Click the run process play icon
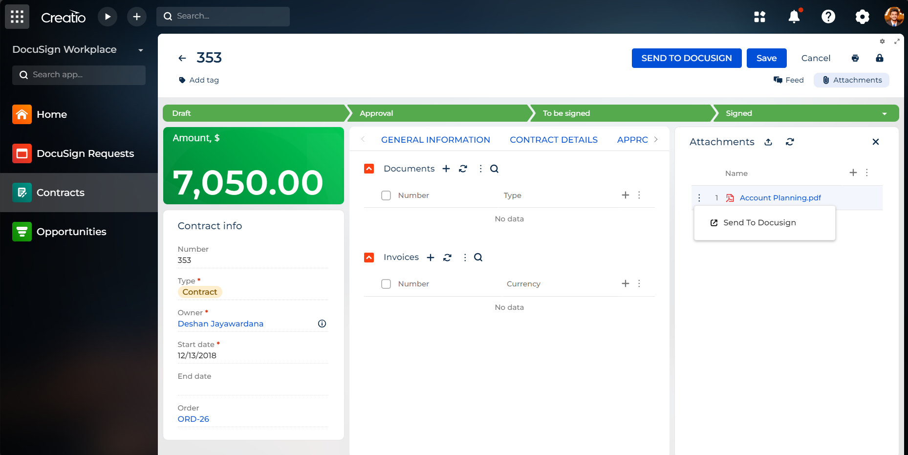 coord(108,17)
